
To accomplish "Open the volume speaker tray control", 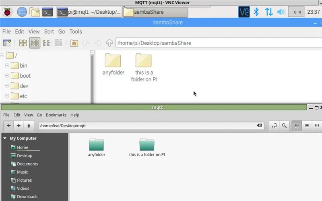I will [281, 12].
